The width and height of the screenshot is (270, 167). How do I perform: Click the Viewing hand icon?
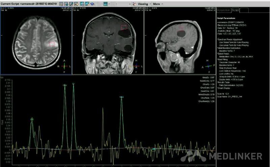tap(134, 4)
